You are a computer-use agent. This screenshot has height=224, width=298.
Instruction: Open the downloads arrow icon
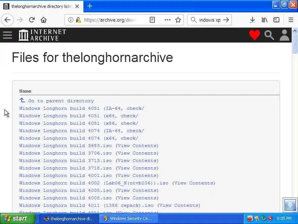(253, 20)
